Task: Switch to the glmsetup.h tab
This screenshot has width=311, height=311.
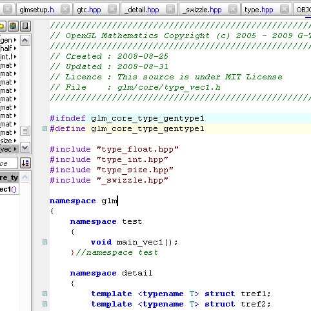Action: click(x=37, y=10)
